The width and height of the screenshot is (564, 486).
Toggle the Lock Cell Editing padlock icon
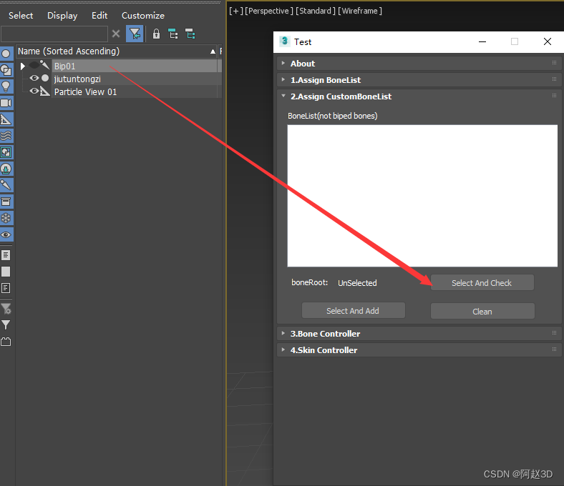(156, 34)
